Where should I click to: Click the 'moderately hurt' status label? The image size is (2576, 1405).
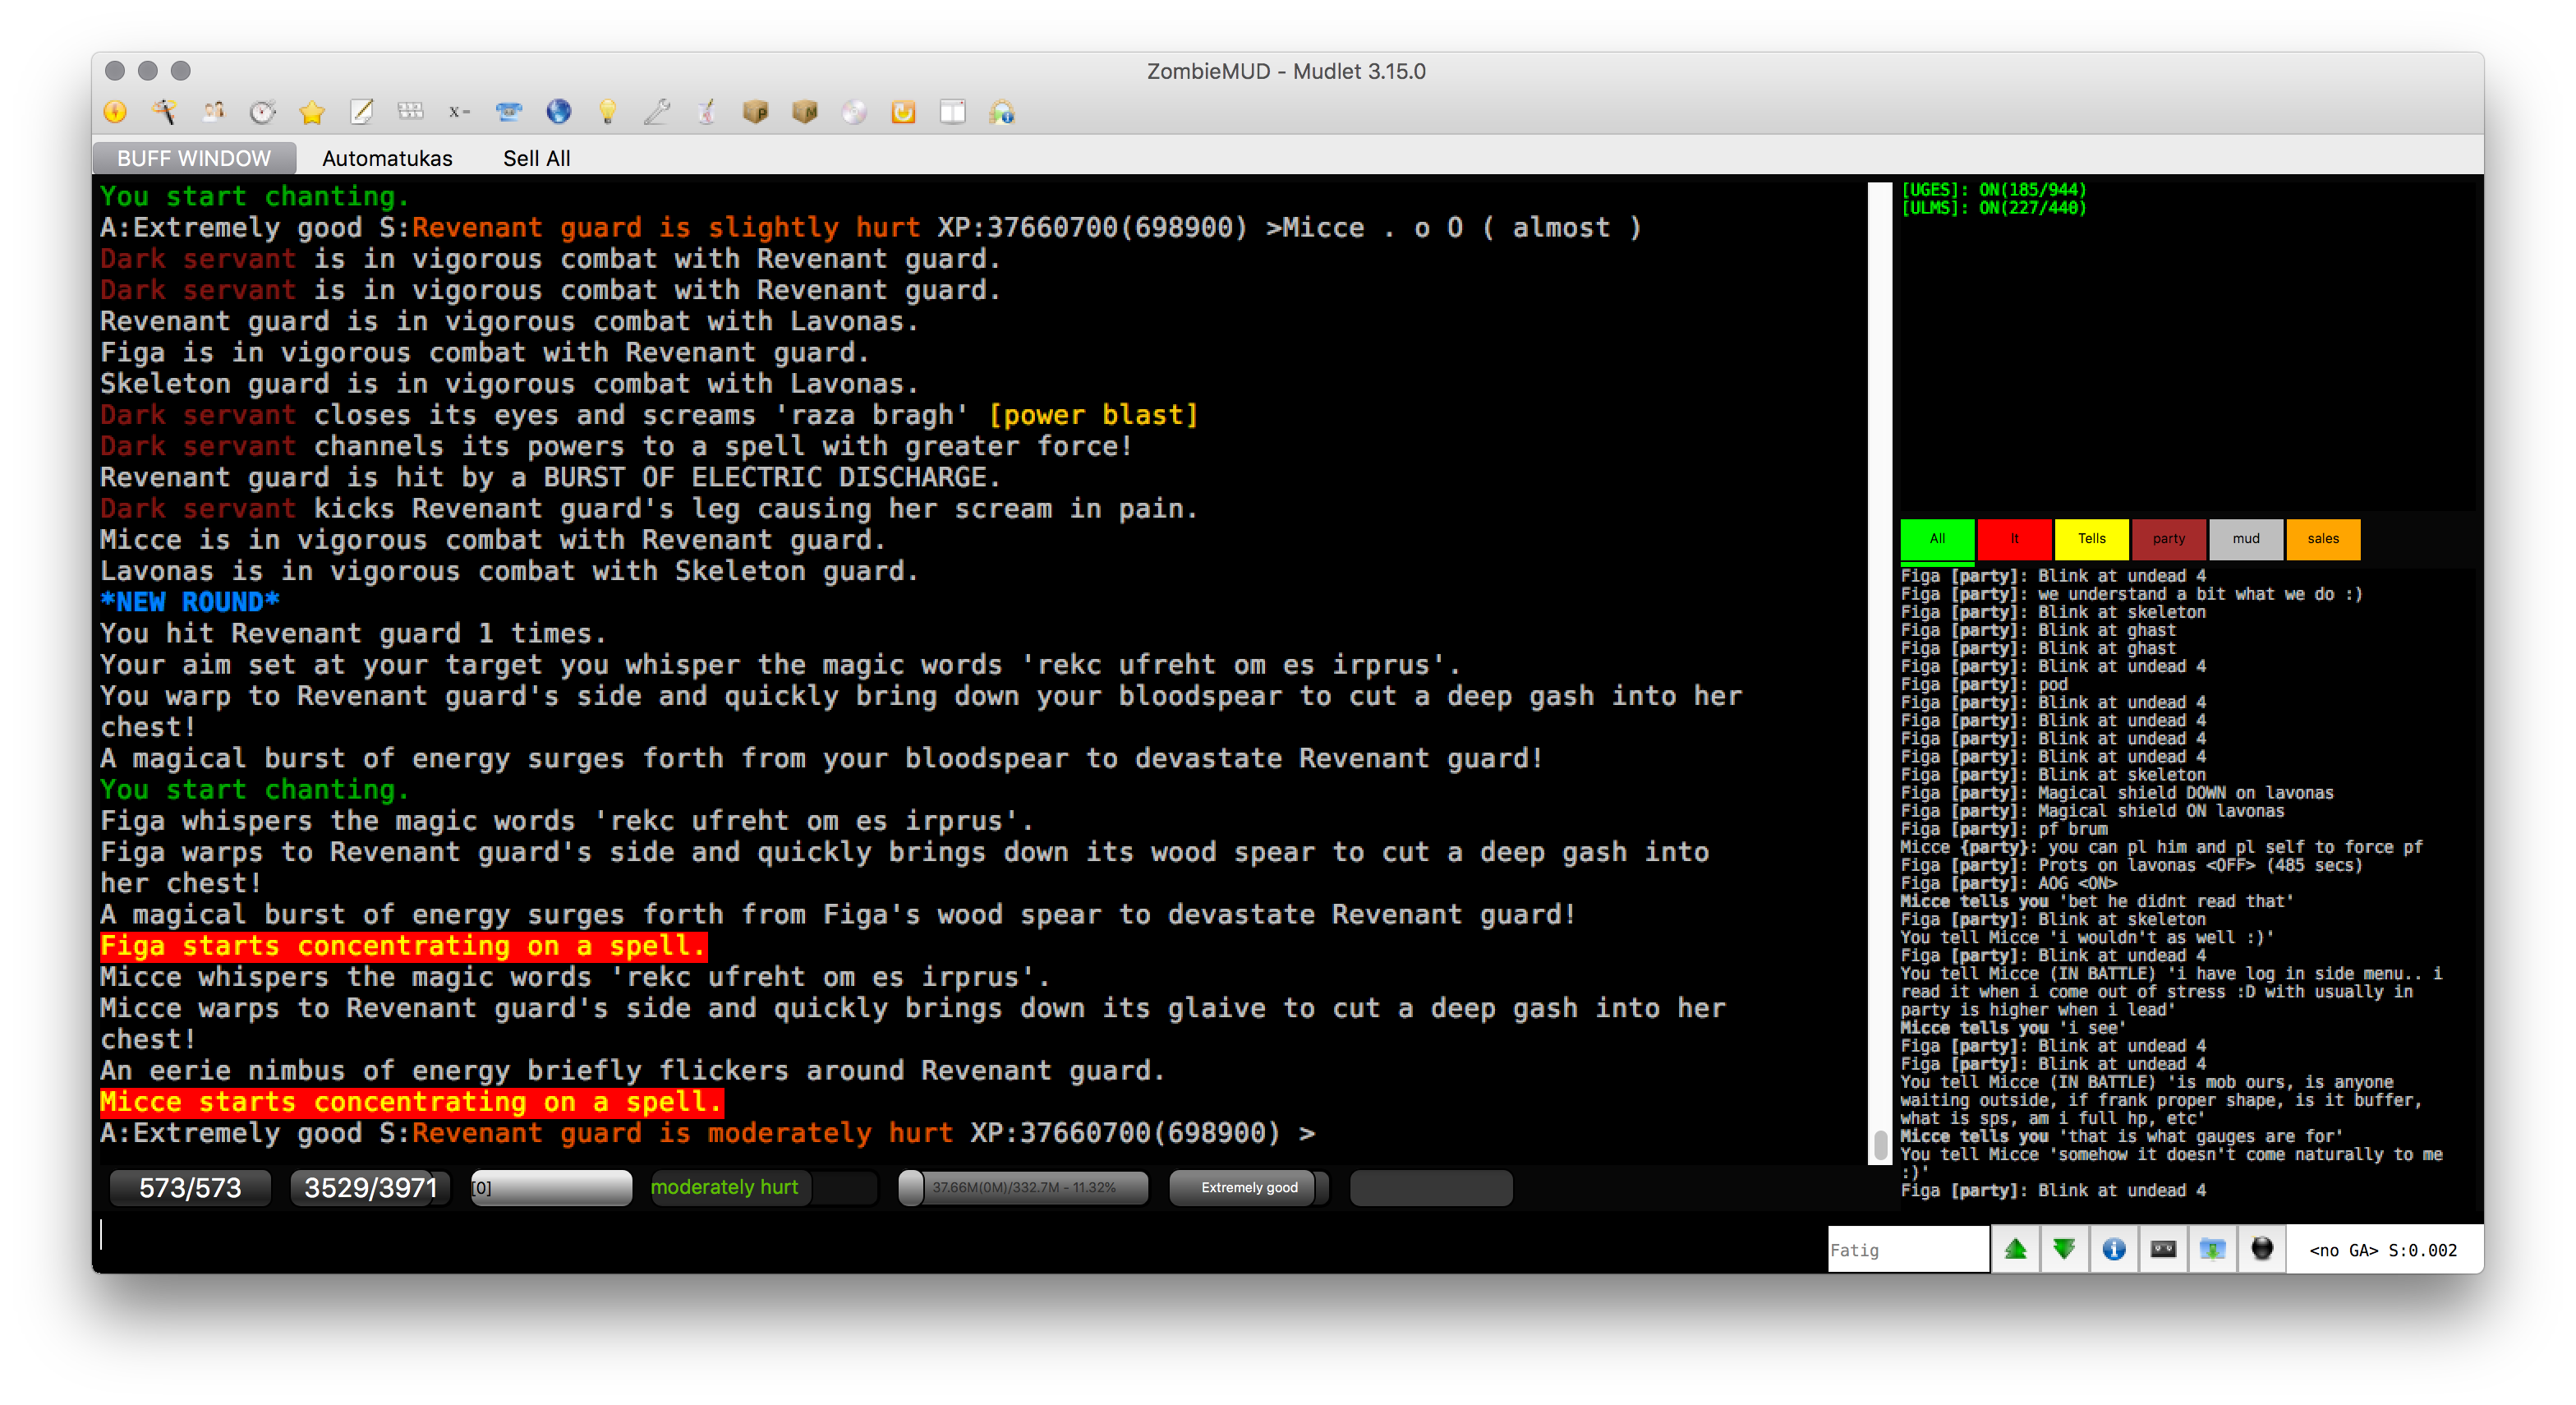coord(724,1188)
